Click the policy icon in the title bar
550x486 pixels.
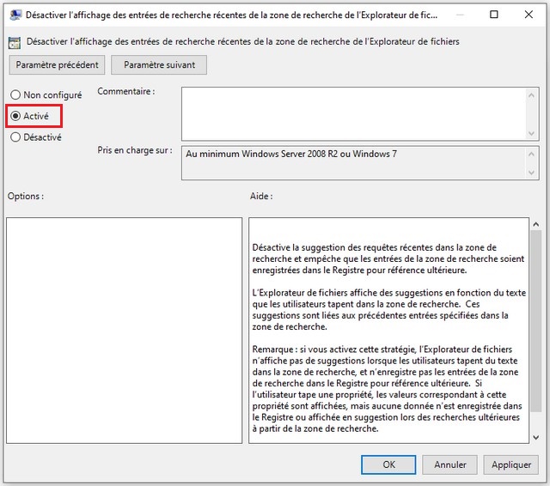point(15,15)
